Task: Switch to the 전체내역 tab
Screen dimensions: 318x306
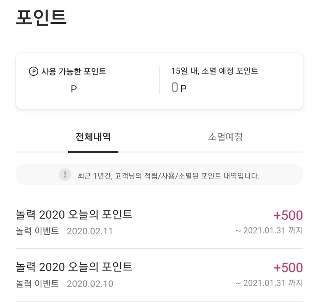Action: point(93,137)
